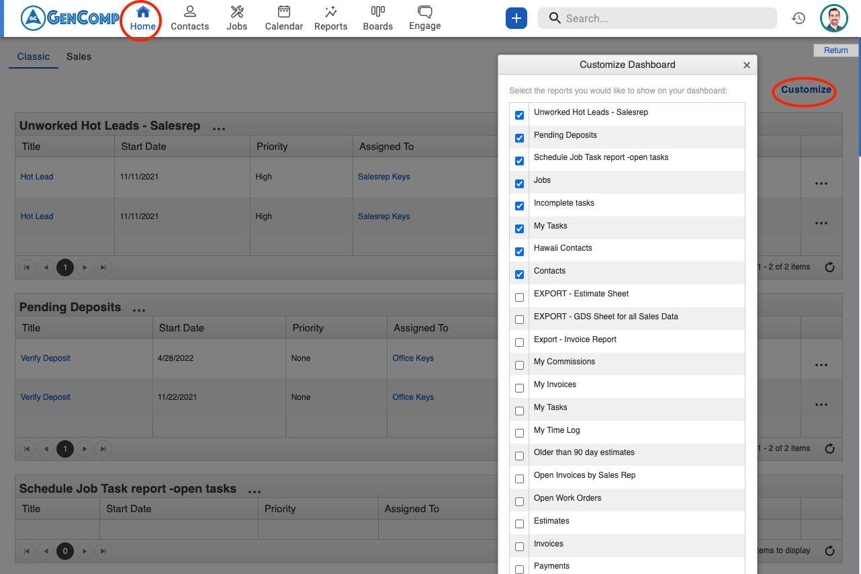Image resolution: width=861 pixels, height=574 pixels.
Task: Check the My Invoices report
Action: [x=519, y=388]
